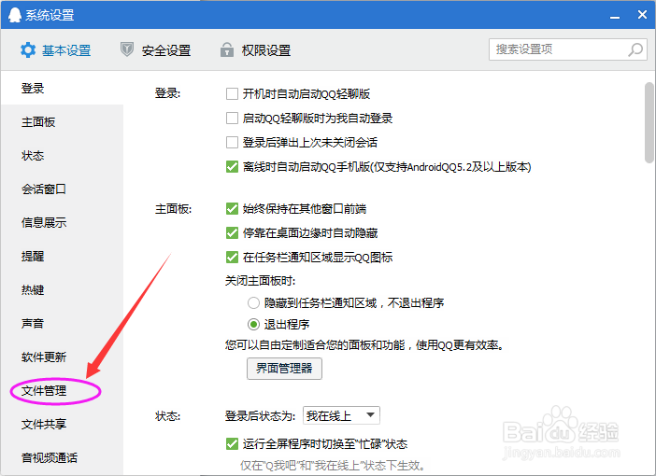Open the 基本设置 tab
This screenshot has width=656, height=476.
pos(56,50)
